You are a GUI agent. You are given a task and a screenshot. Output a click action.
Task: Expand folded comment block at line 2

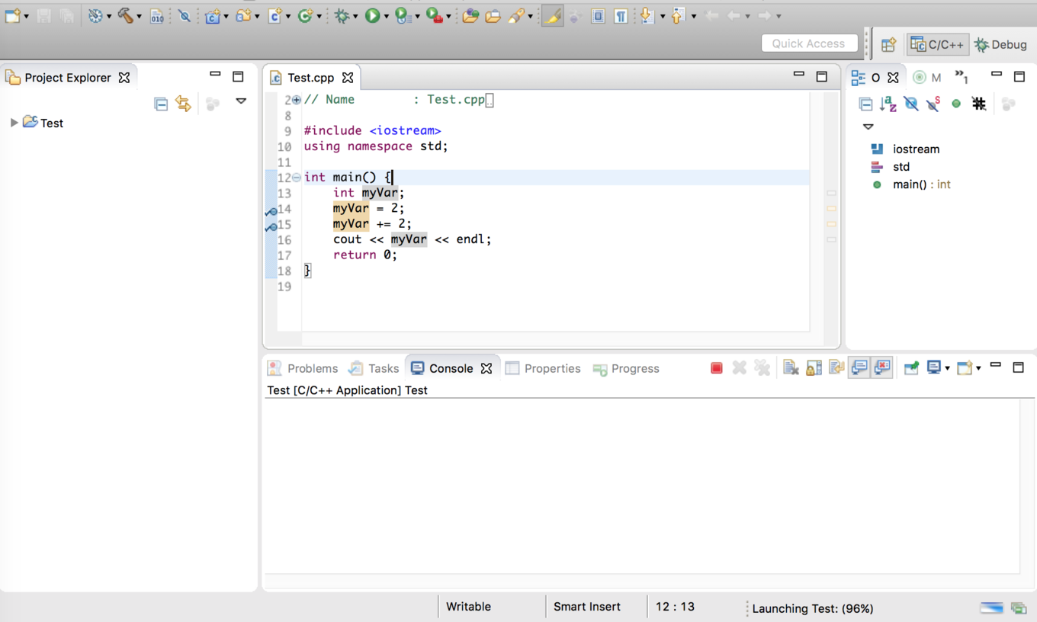[297, 100]
